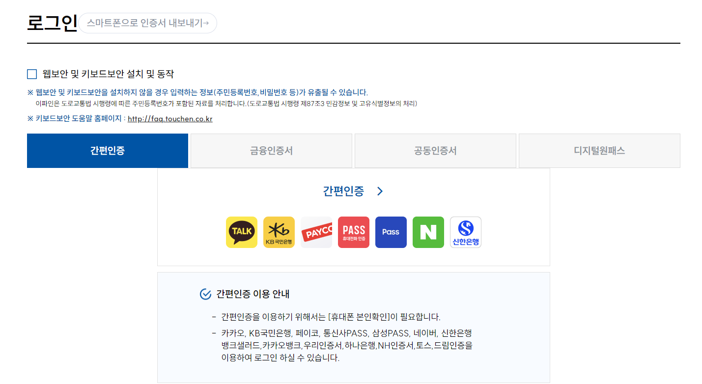Switch to the 디지털원패스 tab
Viewport: 702px width, 384px height.
[x=599, y=151]
